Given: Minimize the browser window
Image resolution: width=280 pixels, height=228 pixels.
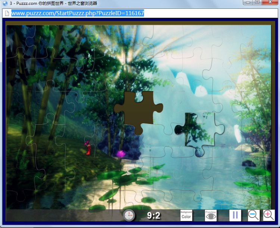Looking at the screenshot, I should pyautogui.click(x=248, y=2).
